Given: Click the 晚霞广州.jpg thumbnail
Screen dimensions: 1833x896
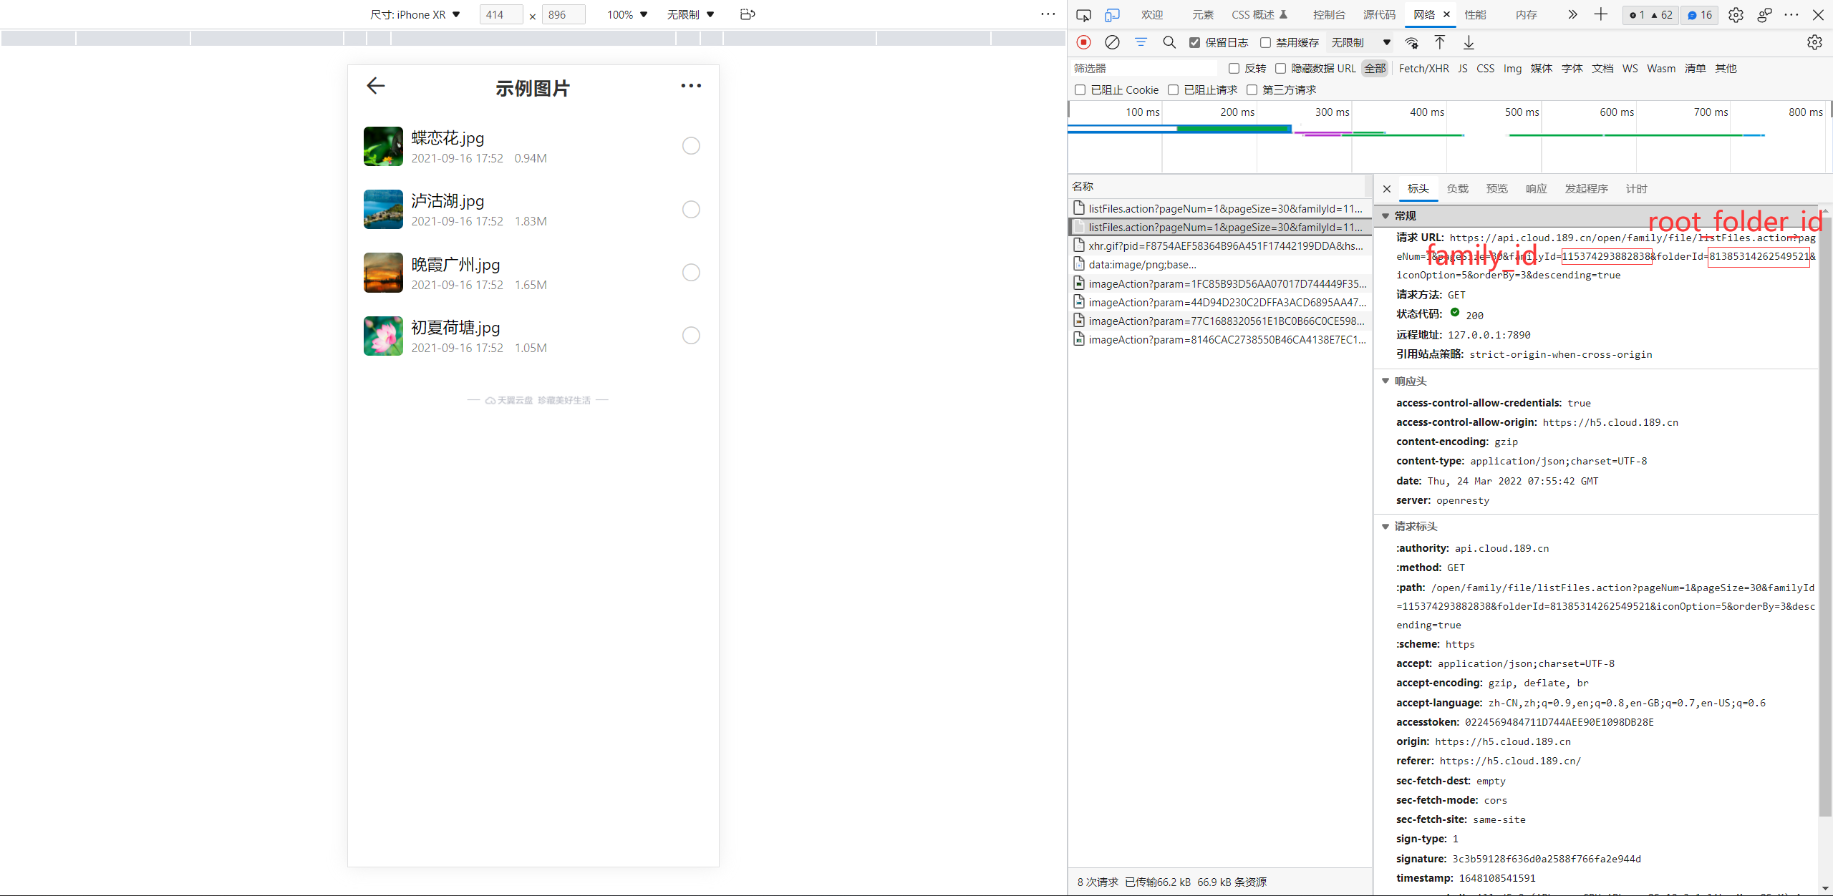Looking at the screenshot, I should [x=383, y=273].
